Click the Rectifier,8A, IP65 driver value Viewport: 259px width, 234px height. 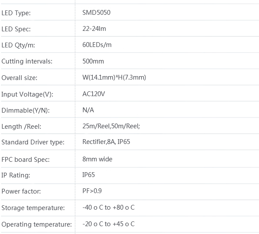pos(106,142)
